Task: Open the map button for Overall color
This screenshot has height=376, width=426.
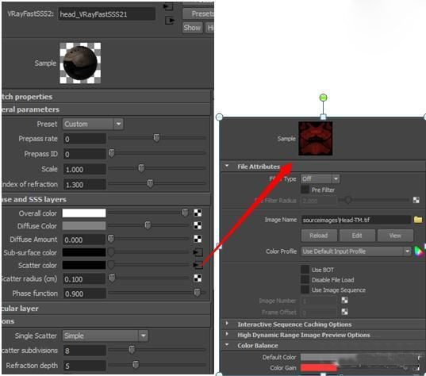Action: tap(198, 213)
